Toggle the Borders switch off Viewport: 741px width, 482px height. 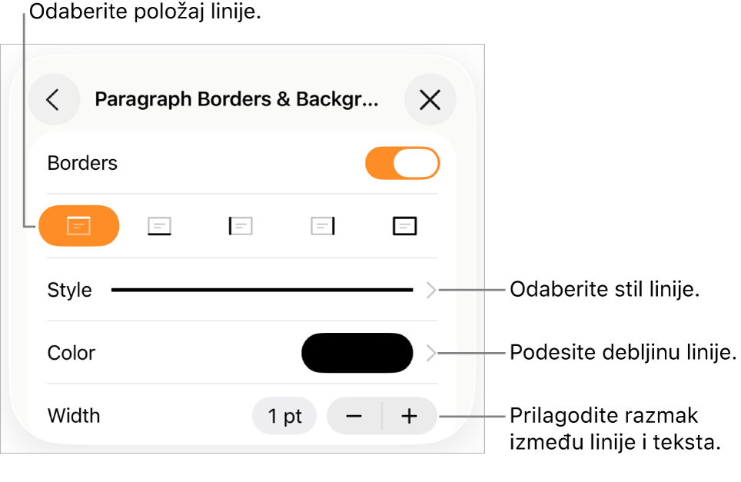click(x=402, y=164)
